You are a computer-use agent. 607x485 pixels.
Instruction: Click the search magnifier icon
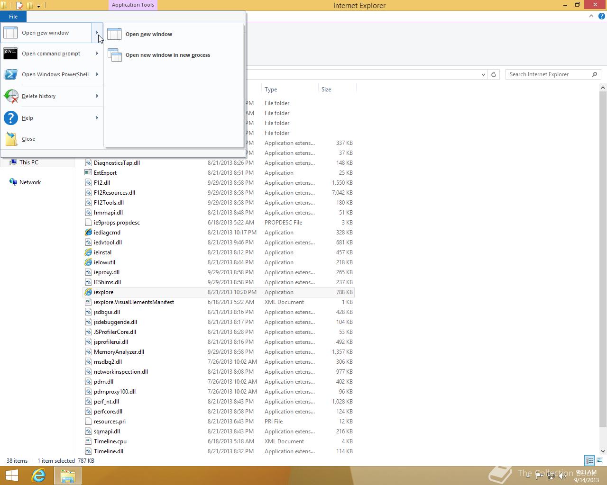pyautogui.click(x=594, y=74)
